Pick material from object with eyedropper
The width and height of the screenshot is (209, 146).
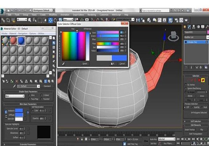click(x=14, y=86)
